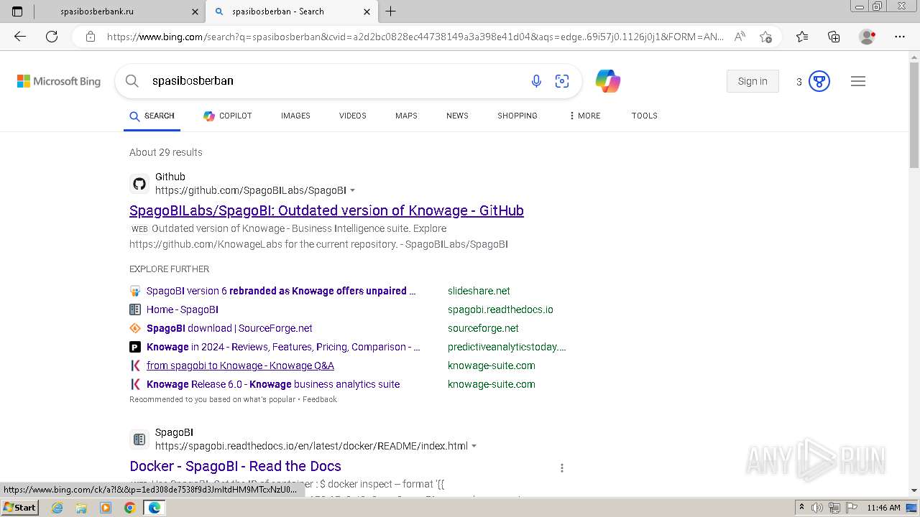Viewport: 920px width, 517px height.
Task: Switch to the VIDEOS tab
Action: (353, 116)
